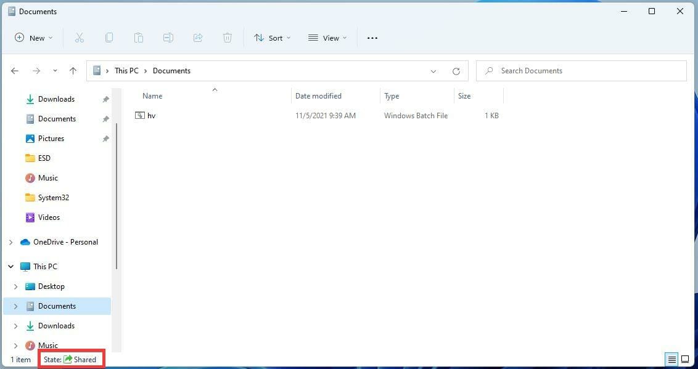Open the See more menu

click(372, 38)
